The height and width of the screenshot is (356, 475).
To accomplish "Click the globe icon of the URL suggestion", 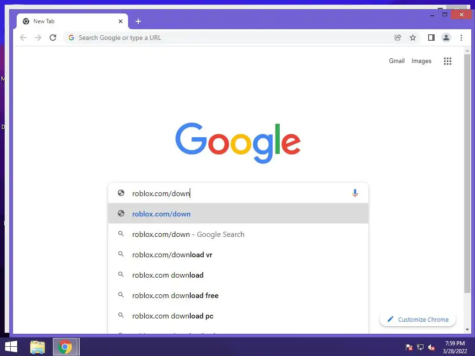I will click(x=121, y=213).
